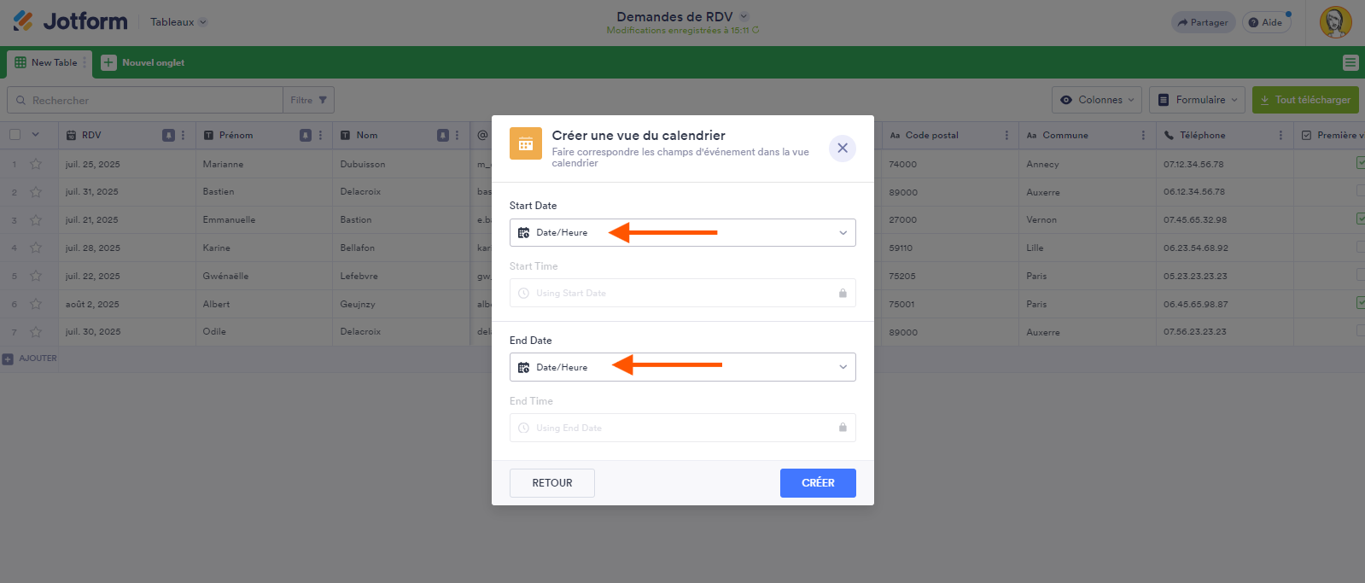Switch to the New Table tab
1365x583 pixels.
[x=47, y=62]
